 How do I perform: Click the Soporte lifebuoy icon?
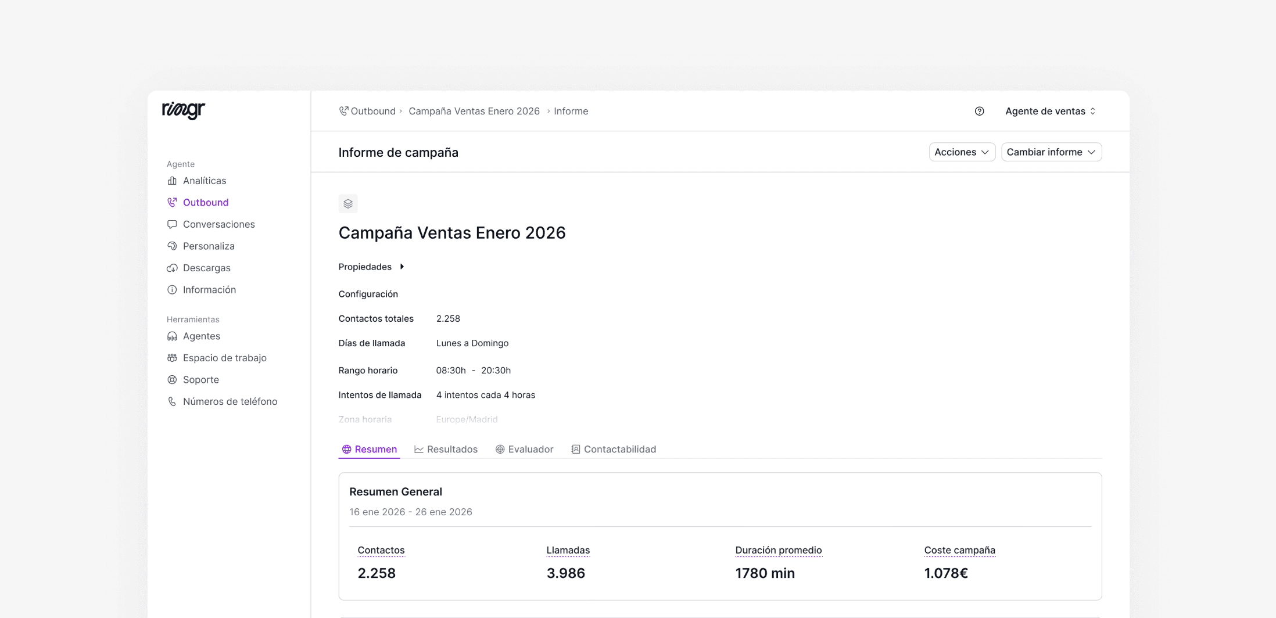pyautogui.click(x=172, y=380)
